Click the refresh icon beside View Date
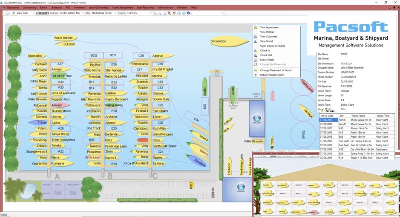This screenshot has width=400, height=217. coord(14,13)
